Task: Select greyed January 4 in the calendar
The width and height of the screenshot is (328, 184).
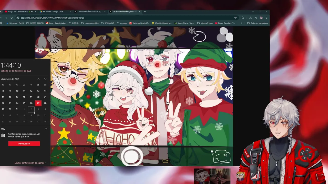Action: pos(45,109)
